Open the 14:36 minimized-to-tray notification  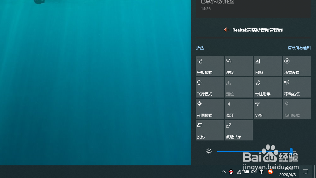point(253,8)
